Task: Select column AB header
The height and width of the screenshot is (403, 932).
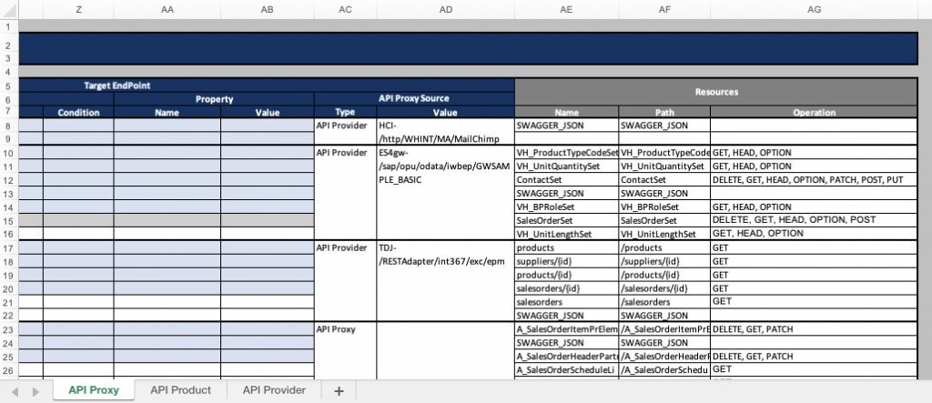Action: (x=268, y=9)
